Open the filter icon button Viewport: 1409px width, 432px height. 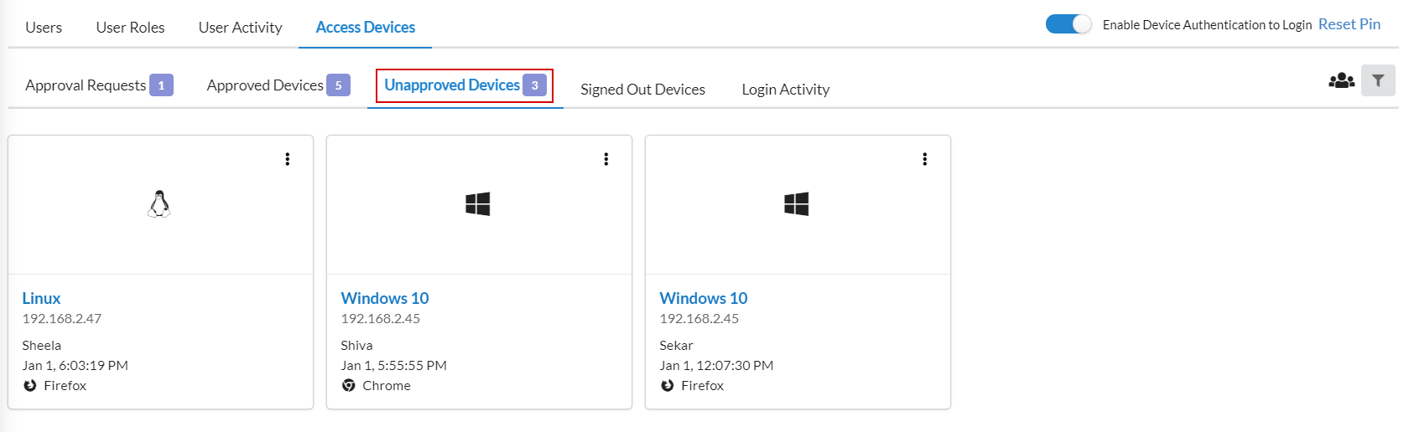[1378, 80]
